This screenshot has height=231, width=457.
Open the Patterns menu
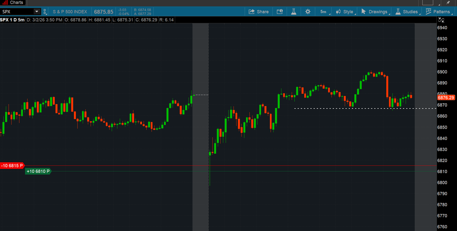pos(438,12)
